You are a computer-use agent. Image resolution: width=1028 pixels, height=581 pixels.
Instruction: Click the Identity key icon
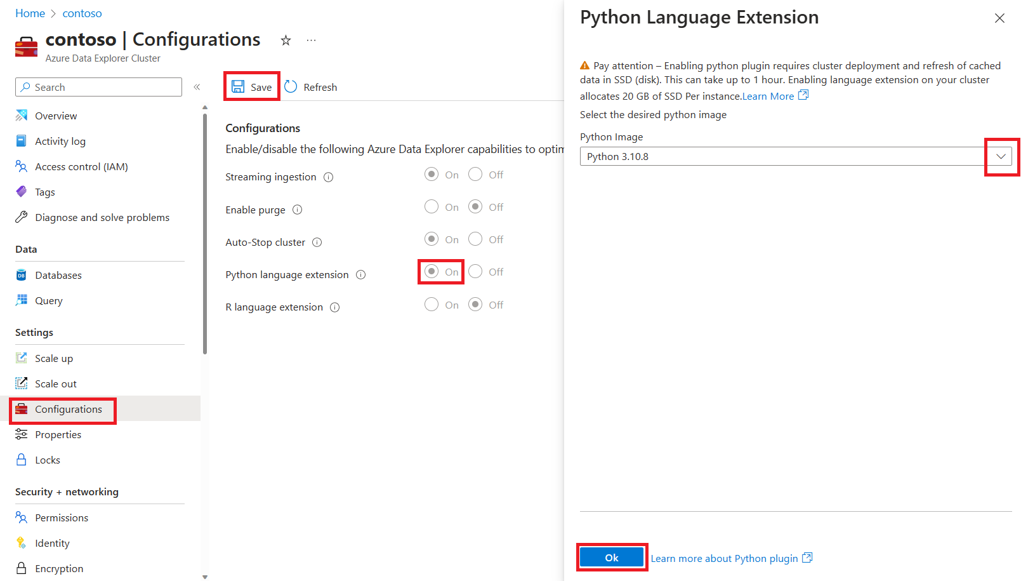tap(22, 543)
